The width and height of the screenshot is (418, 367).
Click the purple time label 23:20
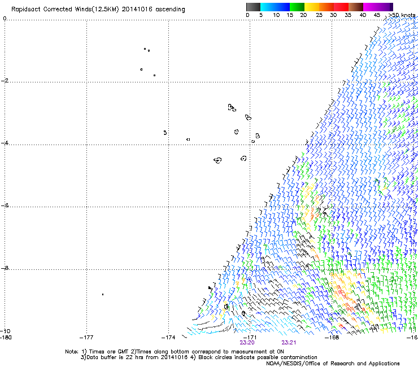[x=247, y=343]
